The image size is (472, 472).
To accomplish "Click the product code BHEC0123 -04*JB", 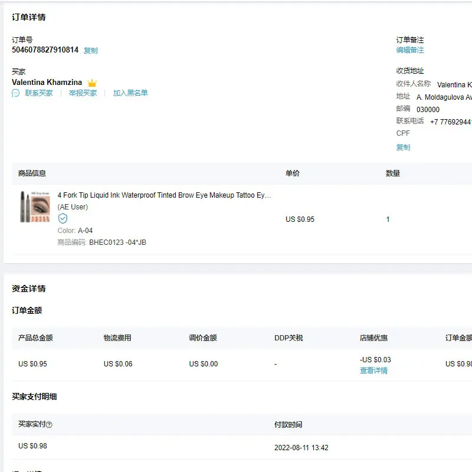I will coord(117,242).
